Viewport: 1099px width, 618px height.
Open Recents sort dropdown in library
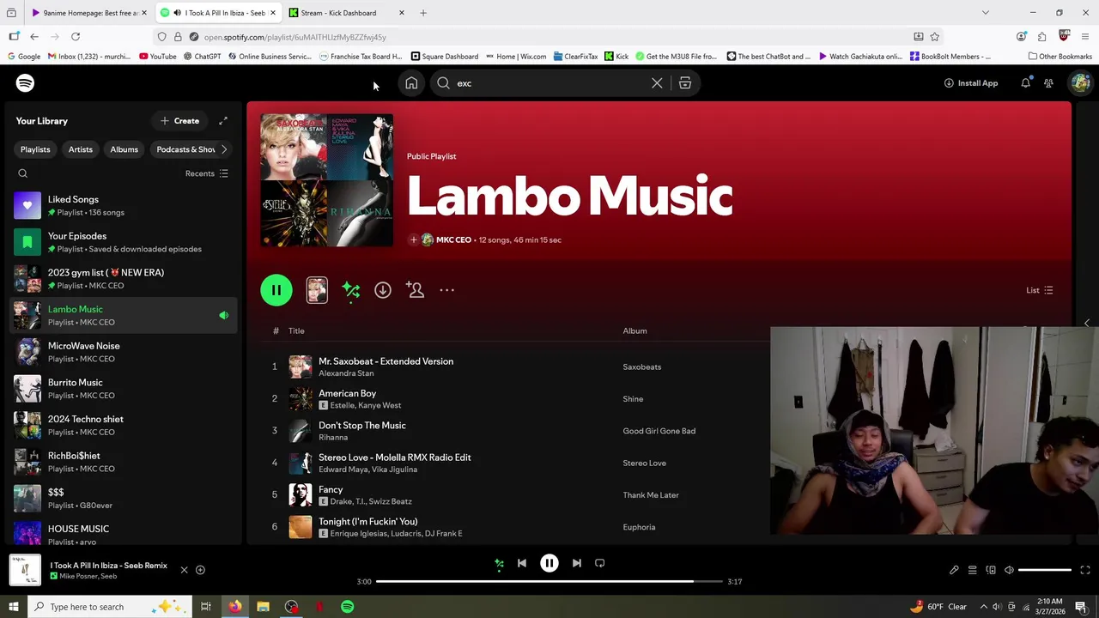[207, 173]
